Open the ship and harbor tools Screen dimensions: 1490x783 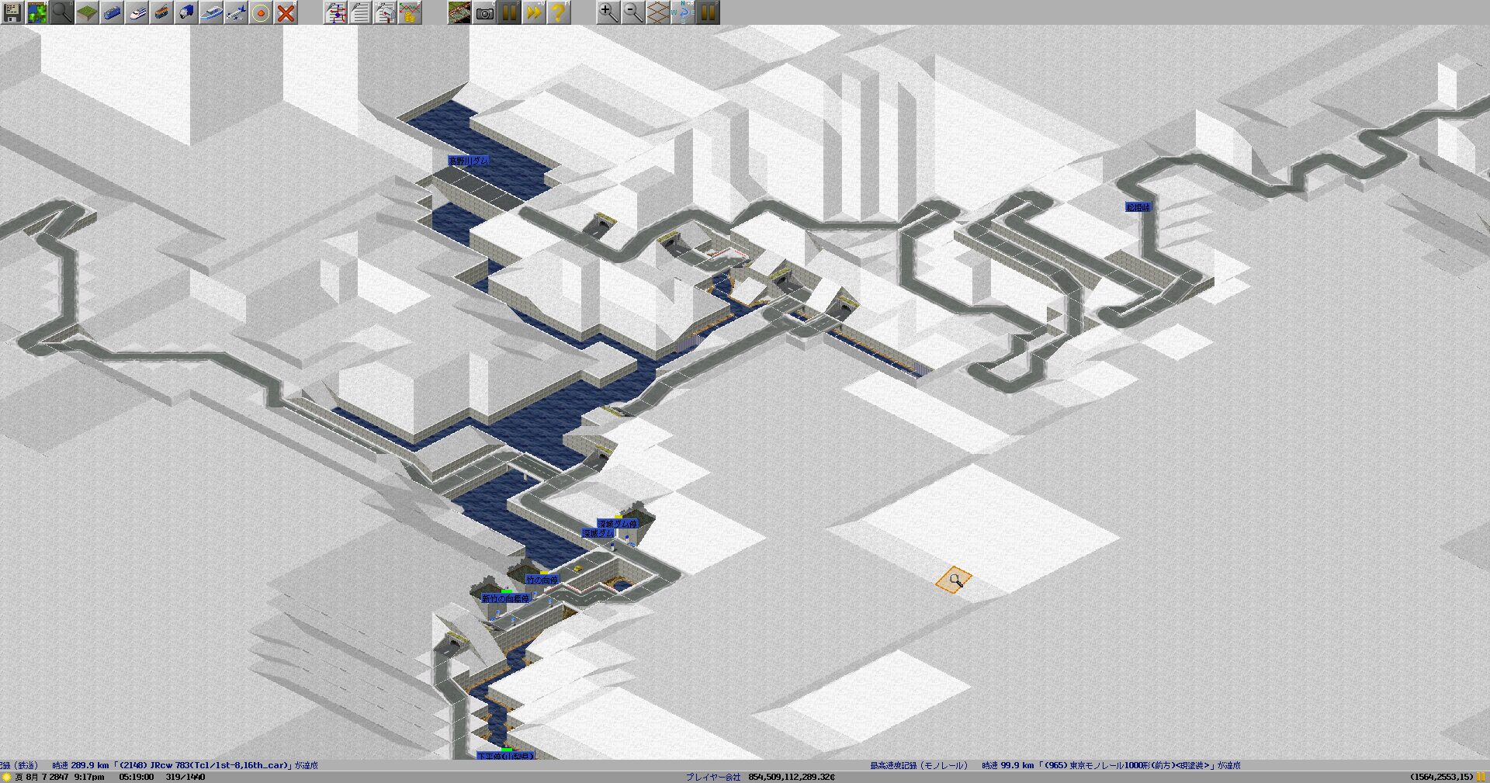(x=211, y=12)
